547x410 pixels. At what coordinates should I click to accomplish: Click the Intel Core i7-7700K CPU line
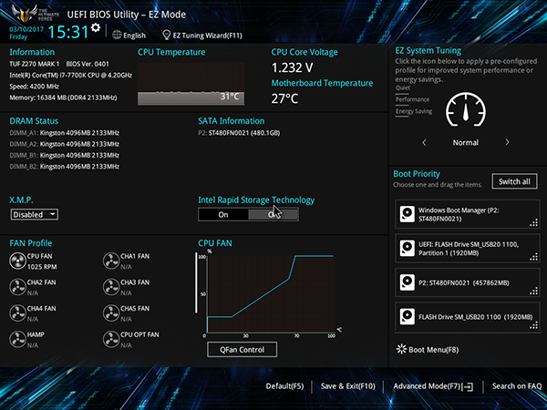pos(71,76)
